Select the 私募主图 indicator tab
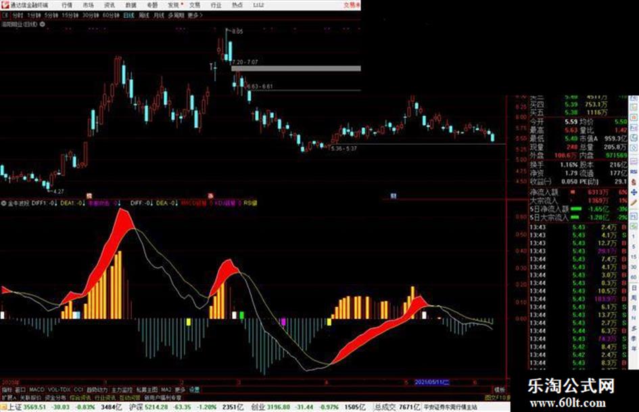639x412 pixels. pyautogui.click(x=147, y=390)
